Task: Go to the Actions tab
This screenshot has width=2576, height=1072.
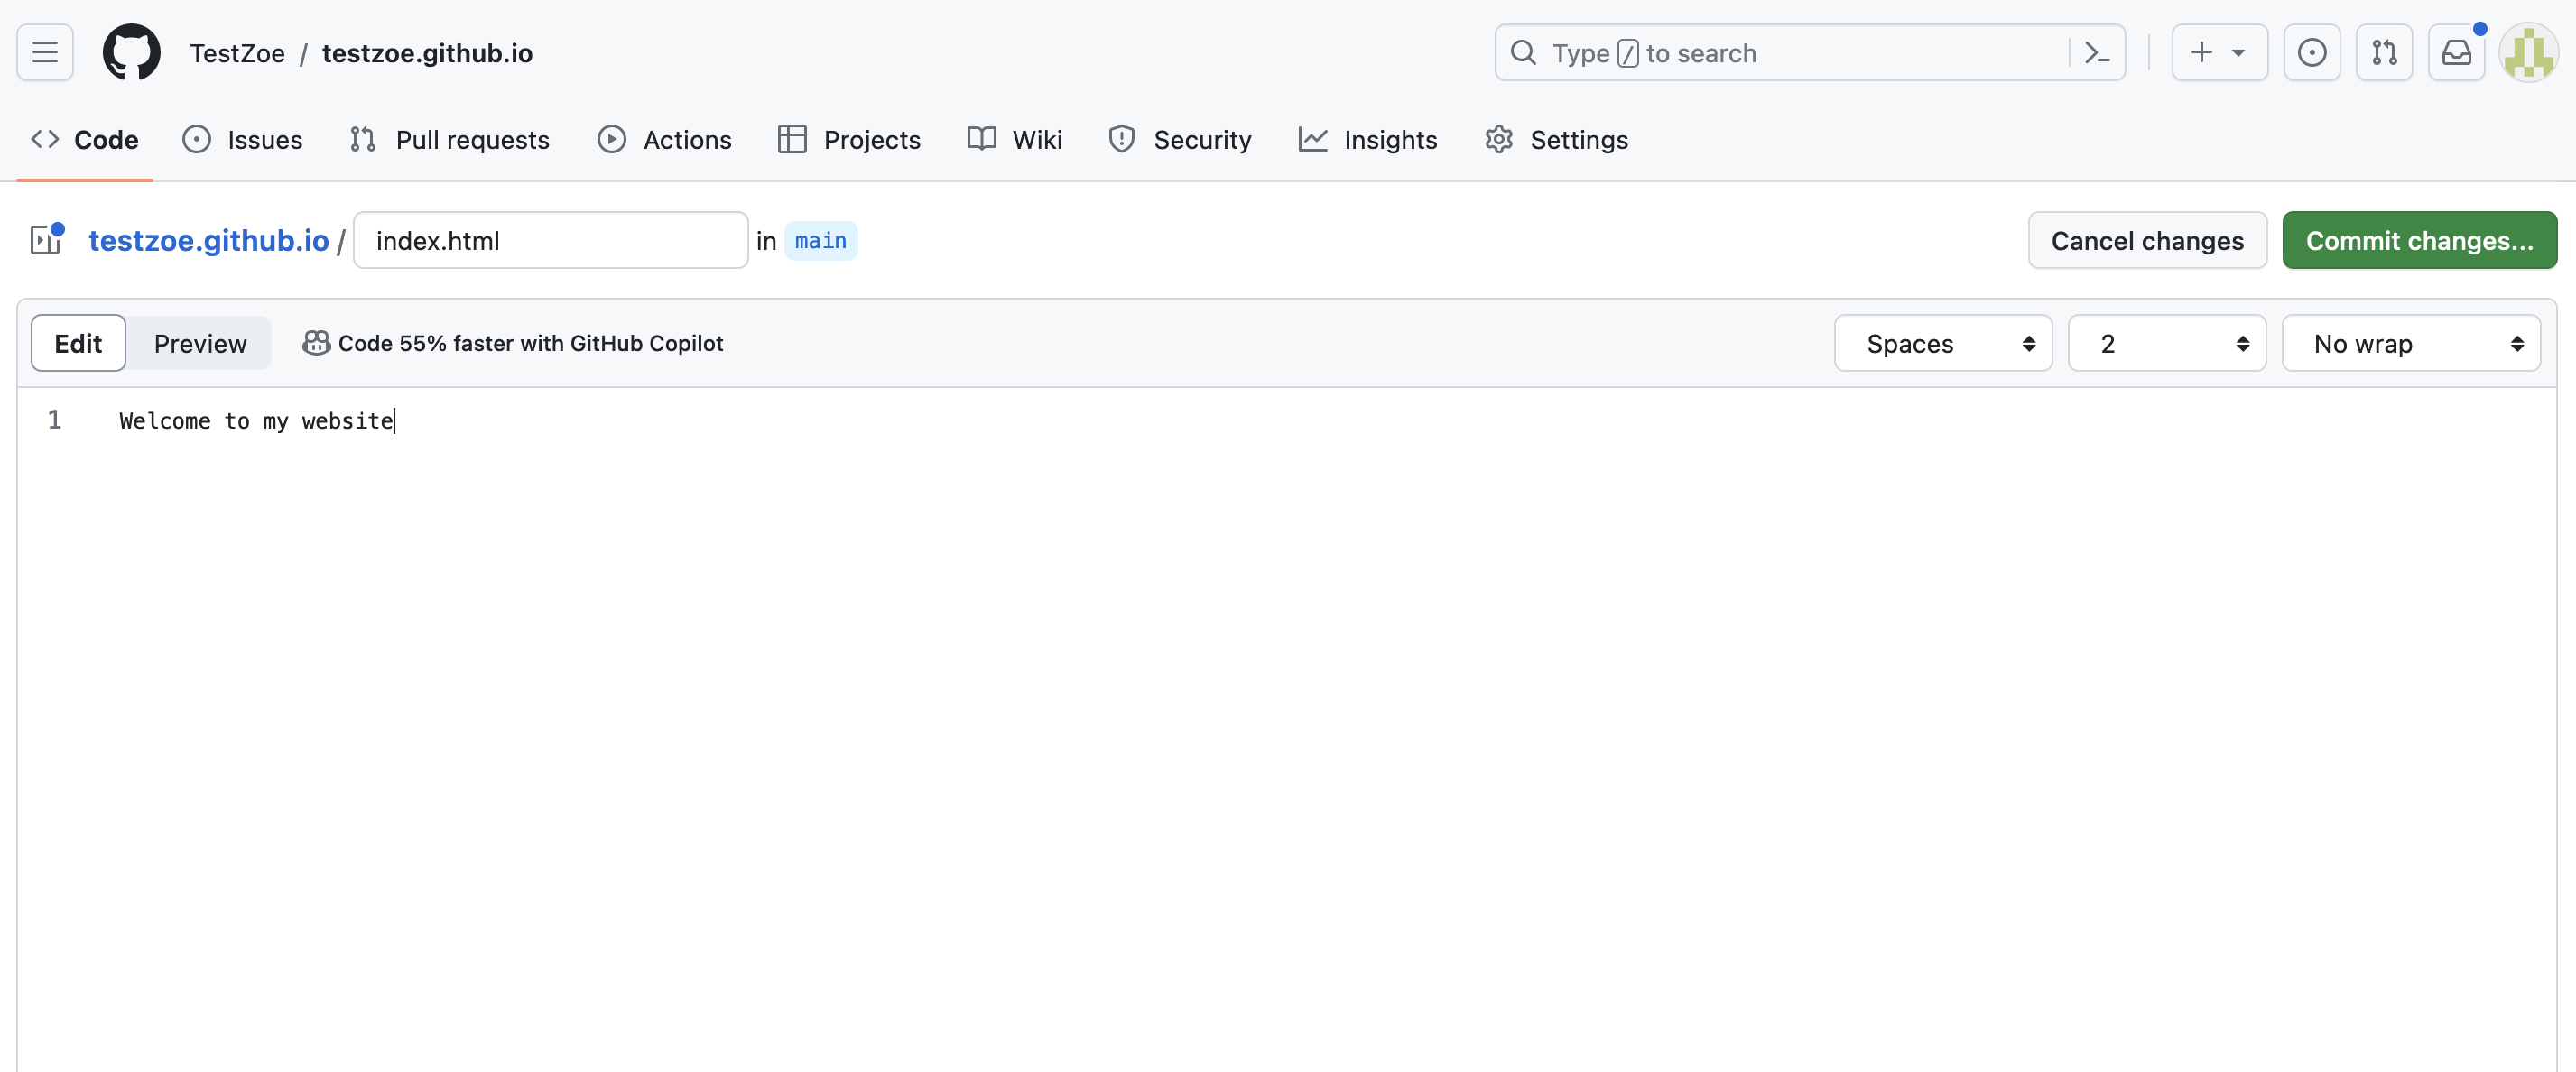Action: 665,139
